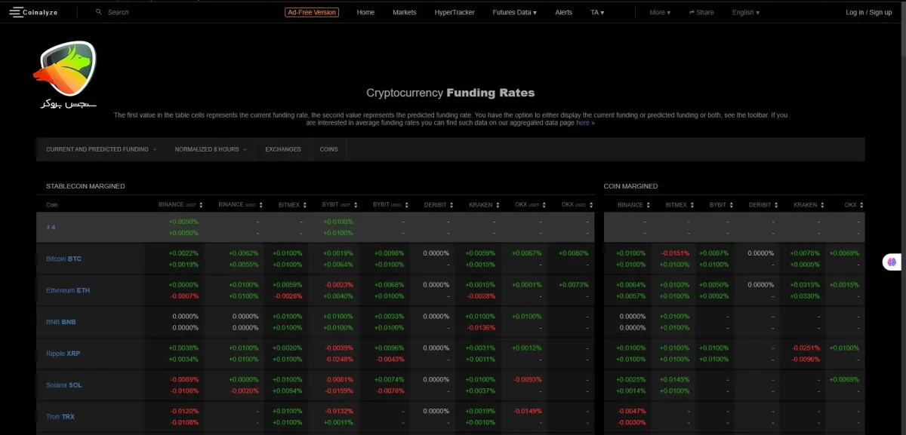Open Current and Predicted Funding dropdown
The height and width of the screenshot is (435, 906).
click(100, 149)
